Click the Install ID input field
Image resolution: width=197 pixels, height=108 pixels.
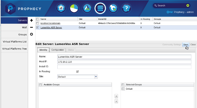click(124, 67)
